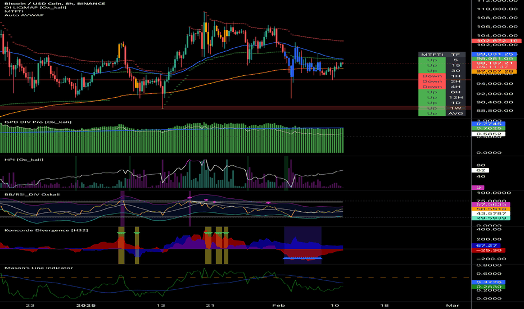Viewport: 524px width, 309px height.
Task: Click the 1H timeframe cell
Action: point(455,76)
